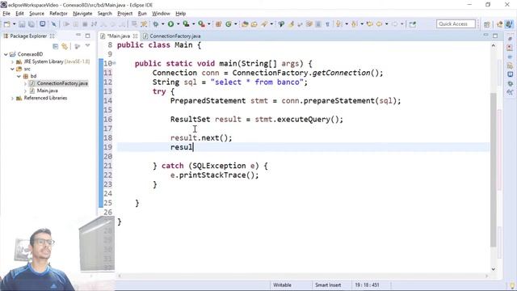
Task: Select ConnectionFactory.java in Package Explorer
Action: click(x=62, y=83)
